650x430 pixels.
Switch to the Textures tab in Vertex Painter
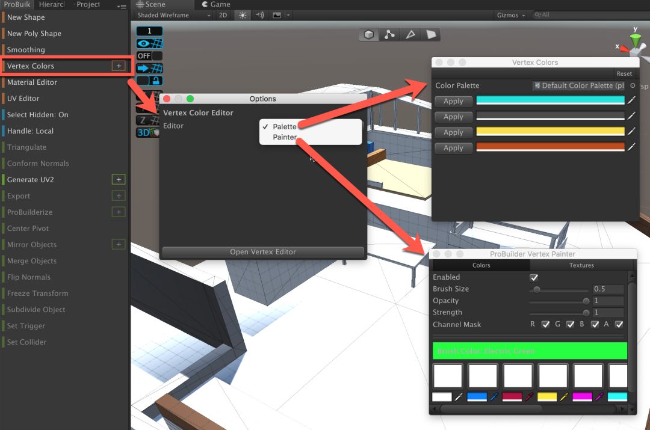tap(581, 265)
